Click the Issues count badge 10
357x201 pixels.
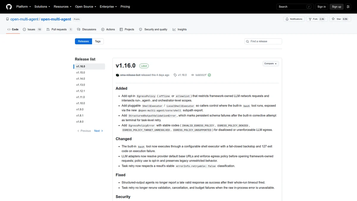pyautogui.click(x=39, y=29)
